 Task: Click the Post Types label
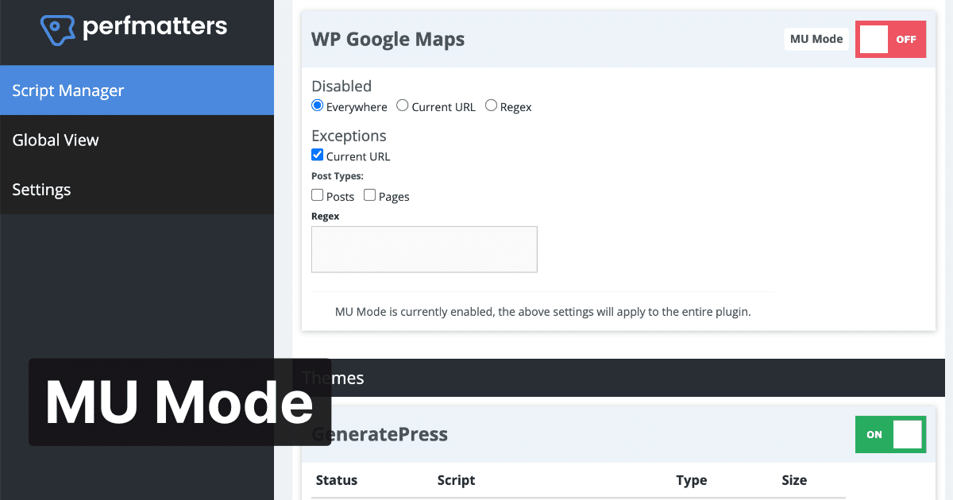tap(338, 176)
